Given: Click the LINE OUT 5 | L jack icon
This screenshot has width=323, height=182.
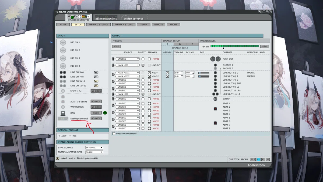Looking at the screenshot, I should (215, 73).
